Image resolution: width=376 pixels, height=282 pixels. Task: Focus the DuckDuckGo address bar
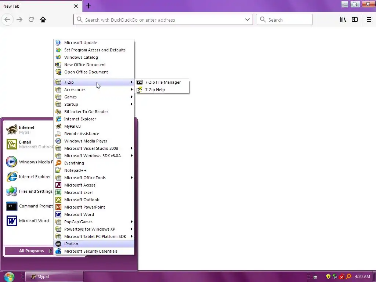(x=163, y=20)
